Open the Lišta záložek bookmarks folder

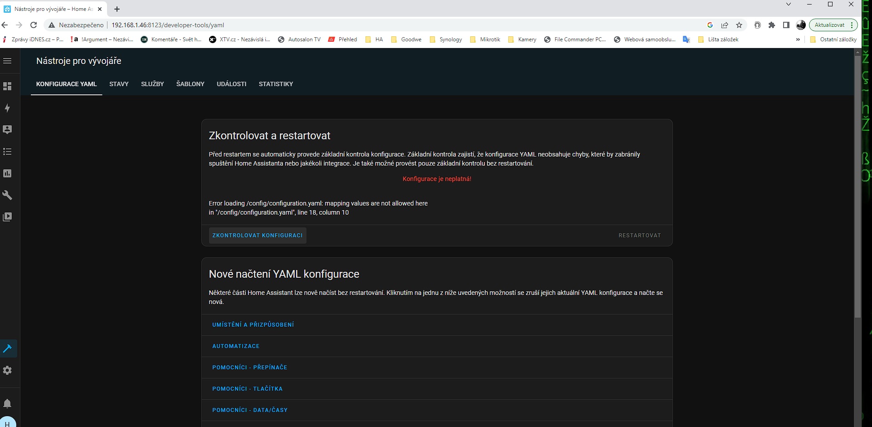click(718, 39)
